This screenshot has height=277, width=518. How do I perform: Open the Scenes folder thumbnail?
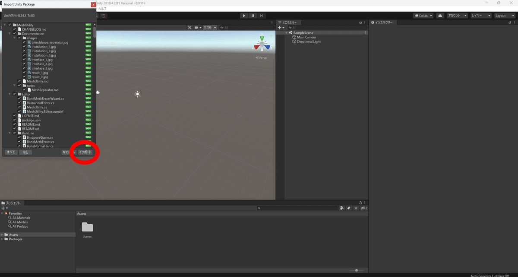(x=87, y=227)
